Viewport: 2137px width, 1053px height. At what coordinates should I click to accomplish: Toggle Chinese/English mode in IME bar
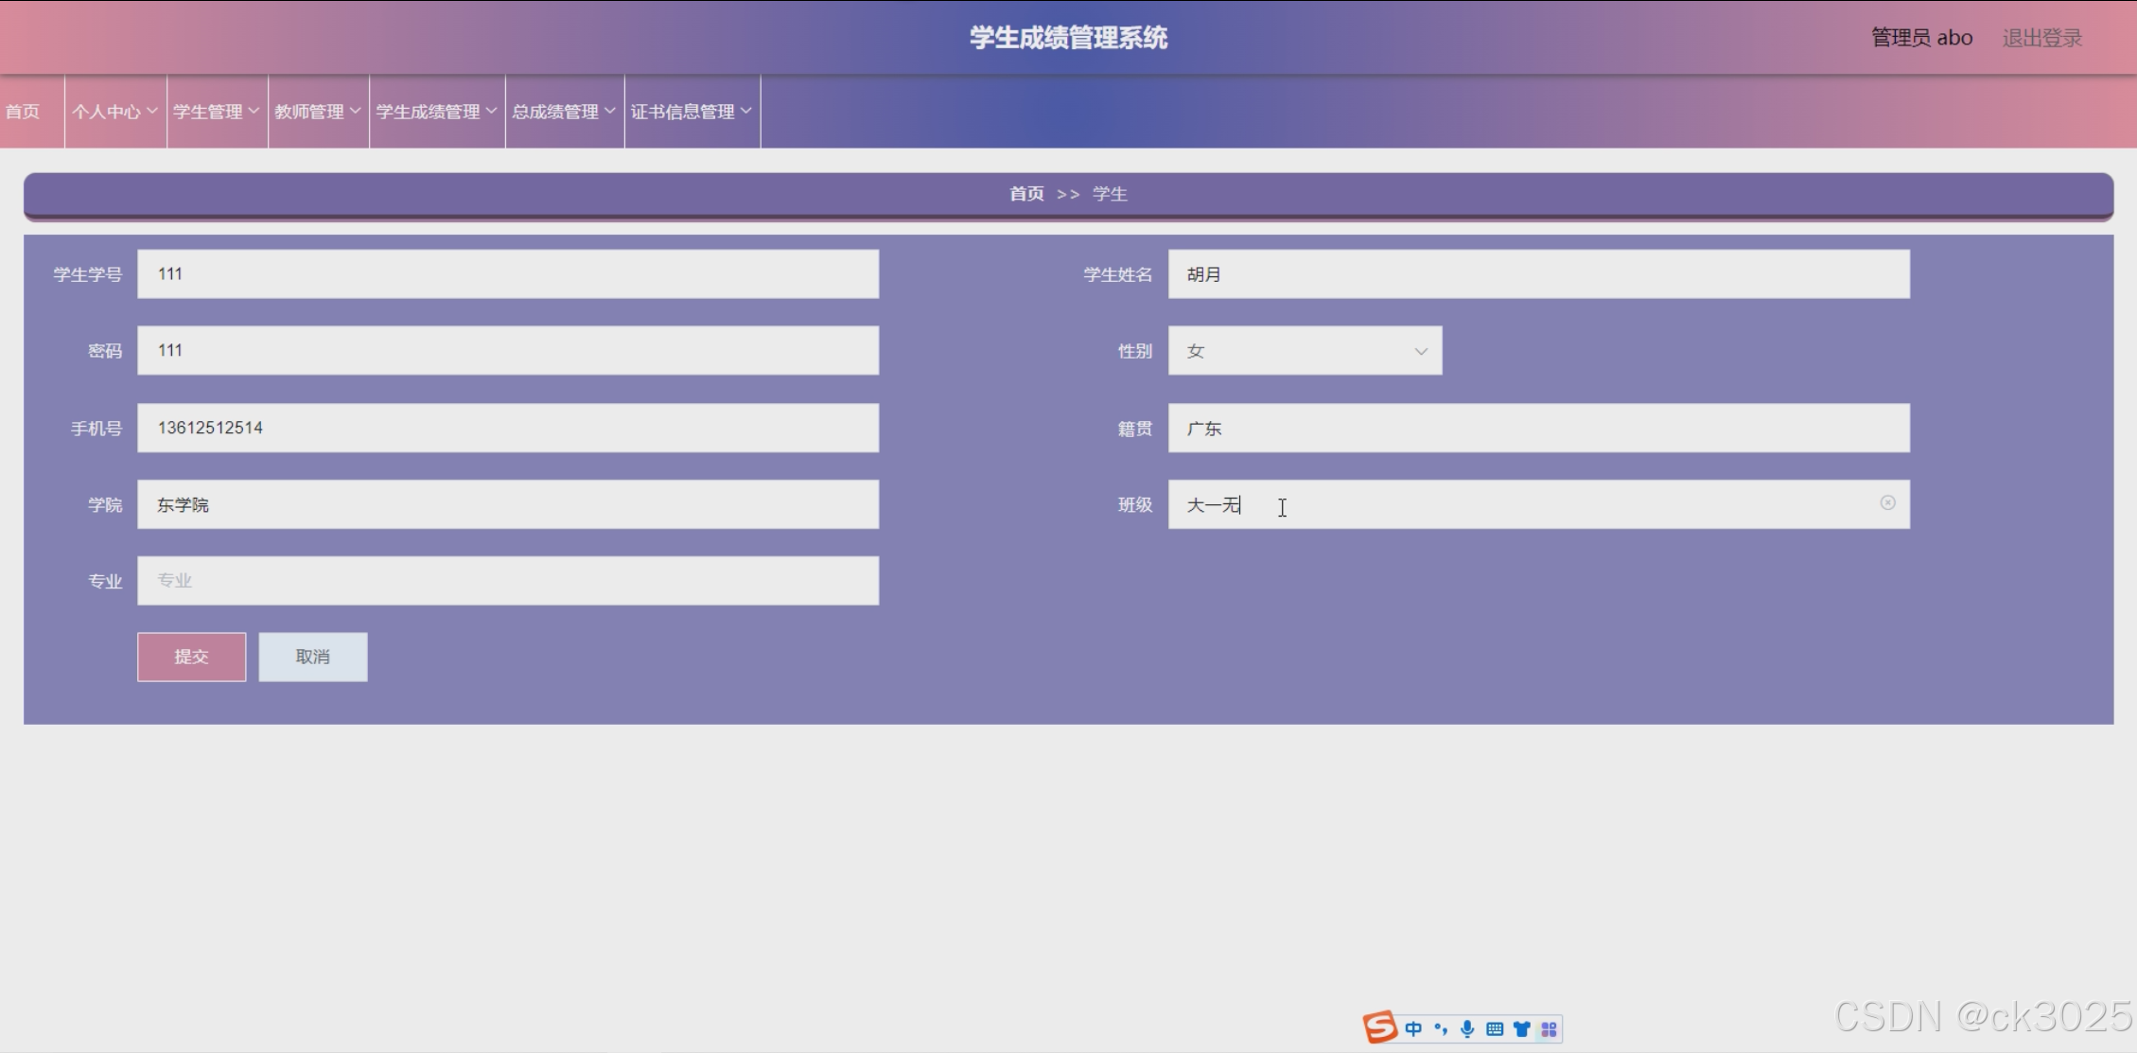(x=1413, y=1029)
